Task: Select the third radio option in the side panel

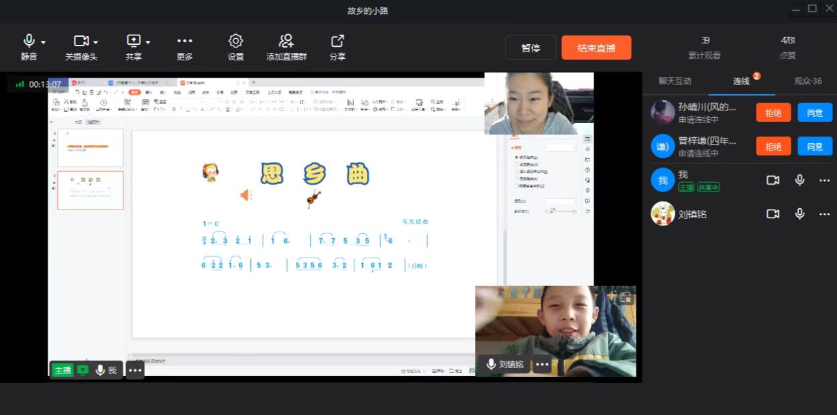Action: [516, 171]
